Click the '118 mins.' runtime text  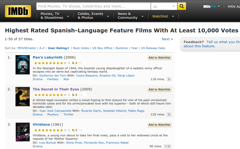pyautogui.click(x=158, y=79)
